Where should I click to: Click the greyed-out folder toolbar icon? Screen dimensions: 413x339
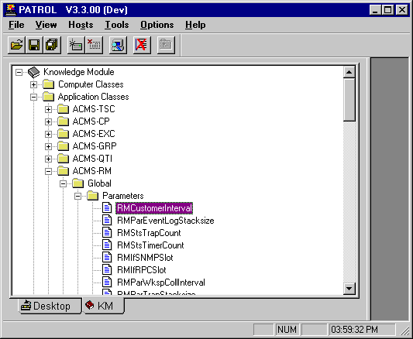[166, 45]
